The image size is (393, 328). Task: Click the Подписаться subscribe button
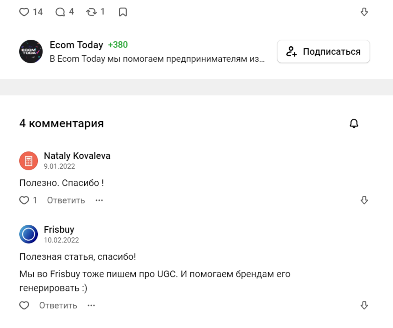[323, 51]
